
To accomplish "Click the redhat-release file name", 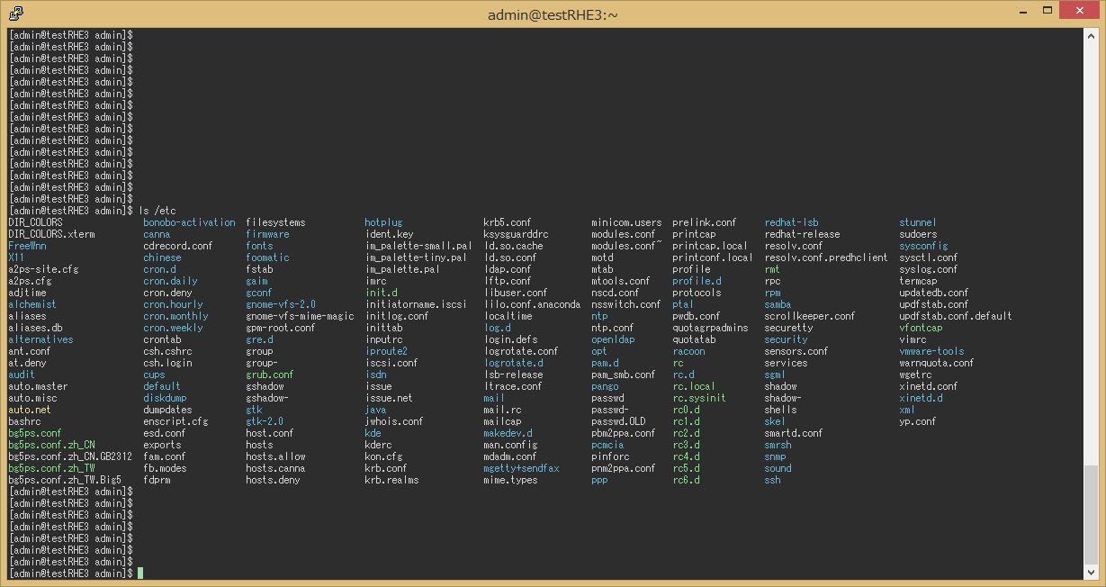I will [802, 234].
